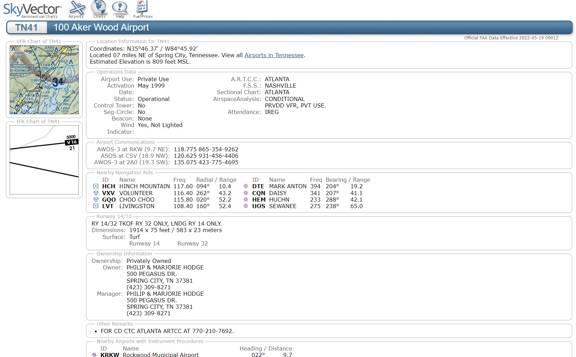Screen dimensions: 576x357
Task: Open the CQN Daisy navaid link
Action: click(x=258, y=193)
